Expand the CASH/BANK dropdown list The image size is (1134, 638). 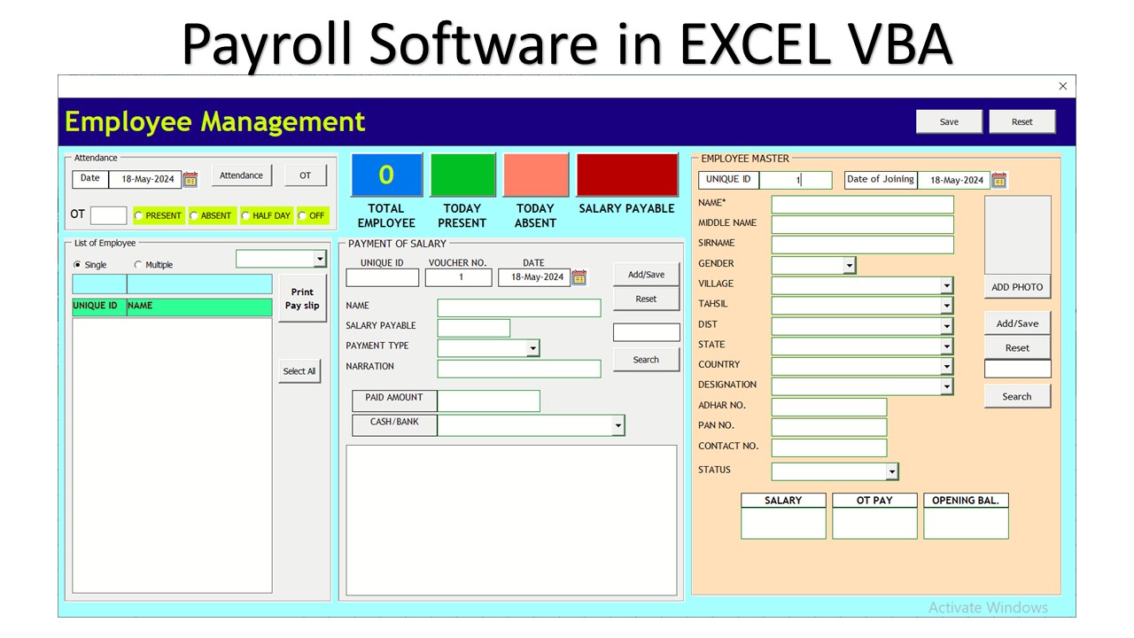tap(617, 426)
